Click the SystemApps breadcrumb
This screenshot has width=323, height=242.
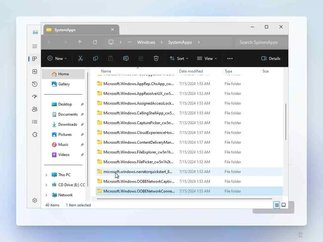pyautogui.click(x=180, y=42)
